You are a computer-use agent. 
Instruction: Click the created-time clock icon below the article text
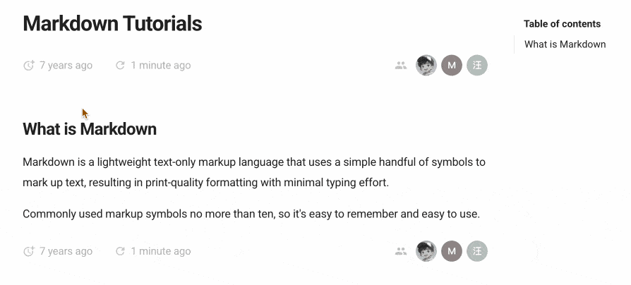[x=29, y=251]
